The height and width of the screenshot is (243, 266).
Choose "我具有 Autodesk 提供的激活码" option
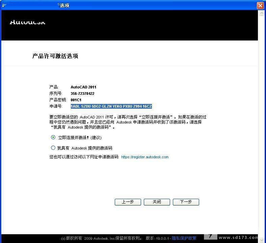[53, 148]
